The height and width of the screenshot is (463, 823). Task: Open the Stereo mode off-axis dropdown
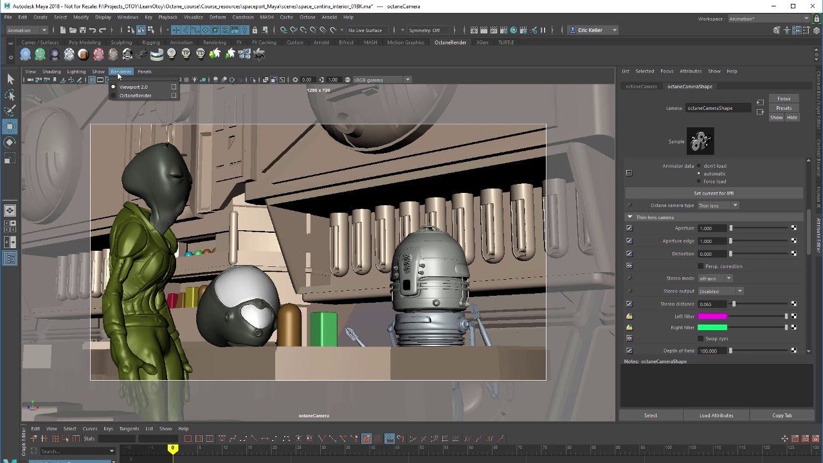715,278
